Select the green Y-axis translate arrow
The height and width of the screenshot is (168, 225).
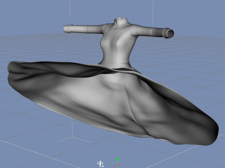(x=117, y=159)
